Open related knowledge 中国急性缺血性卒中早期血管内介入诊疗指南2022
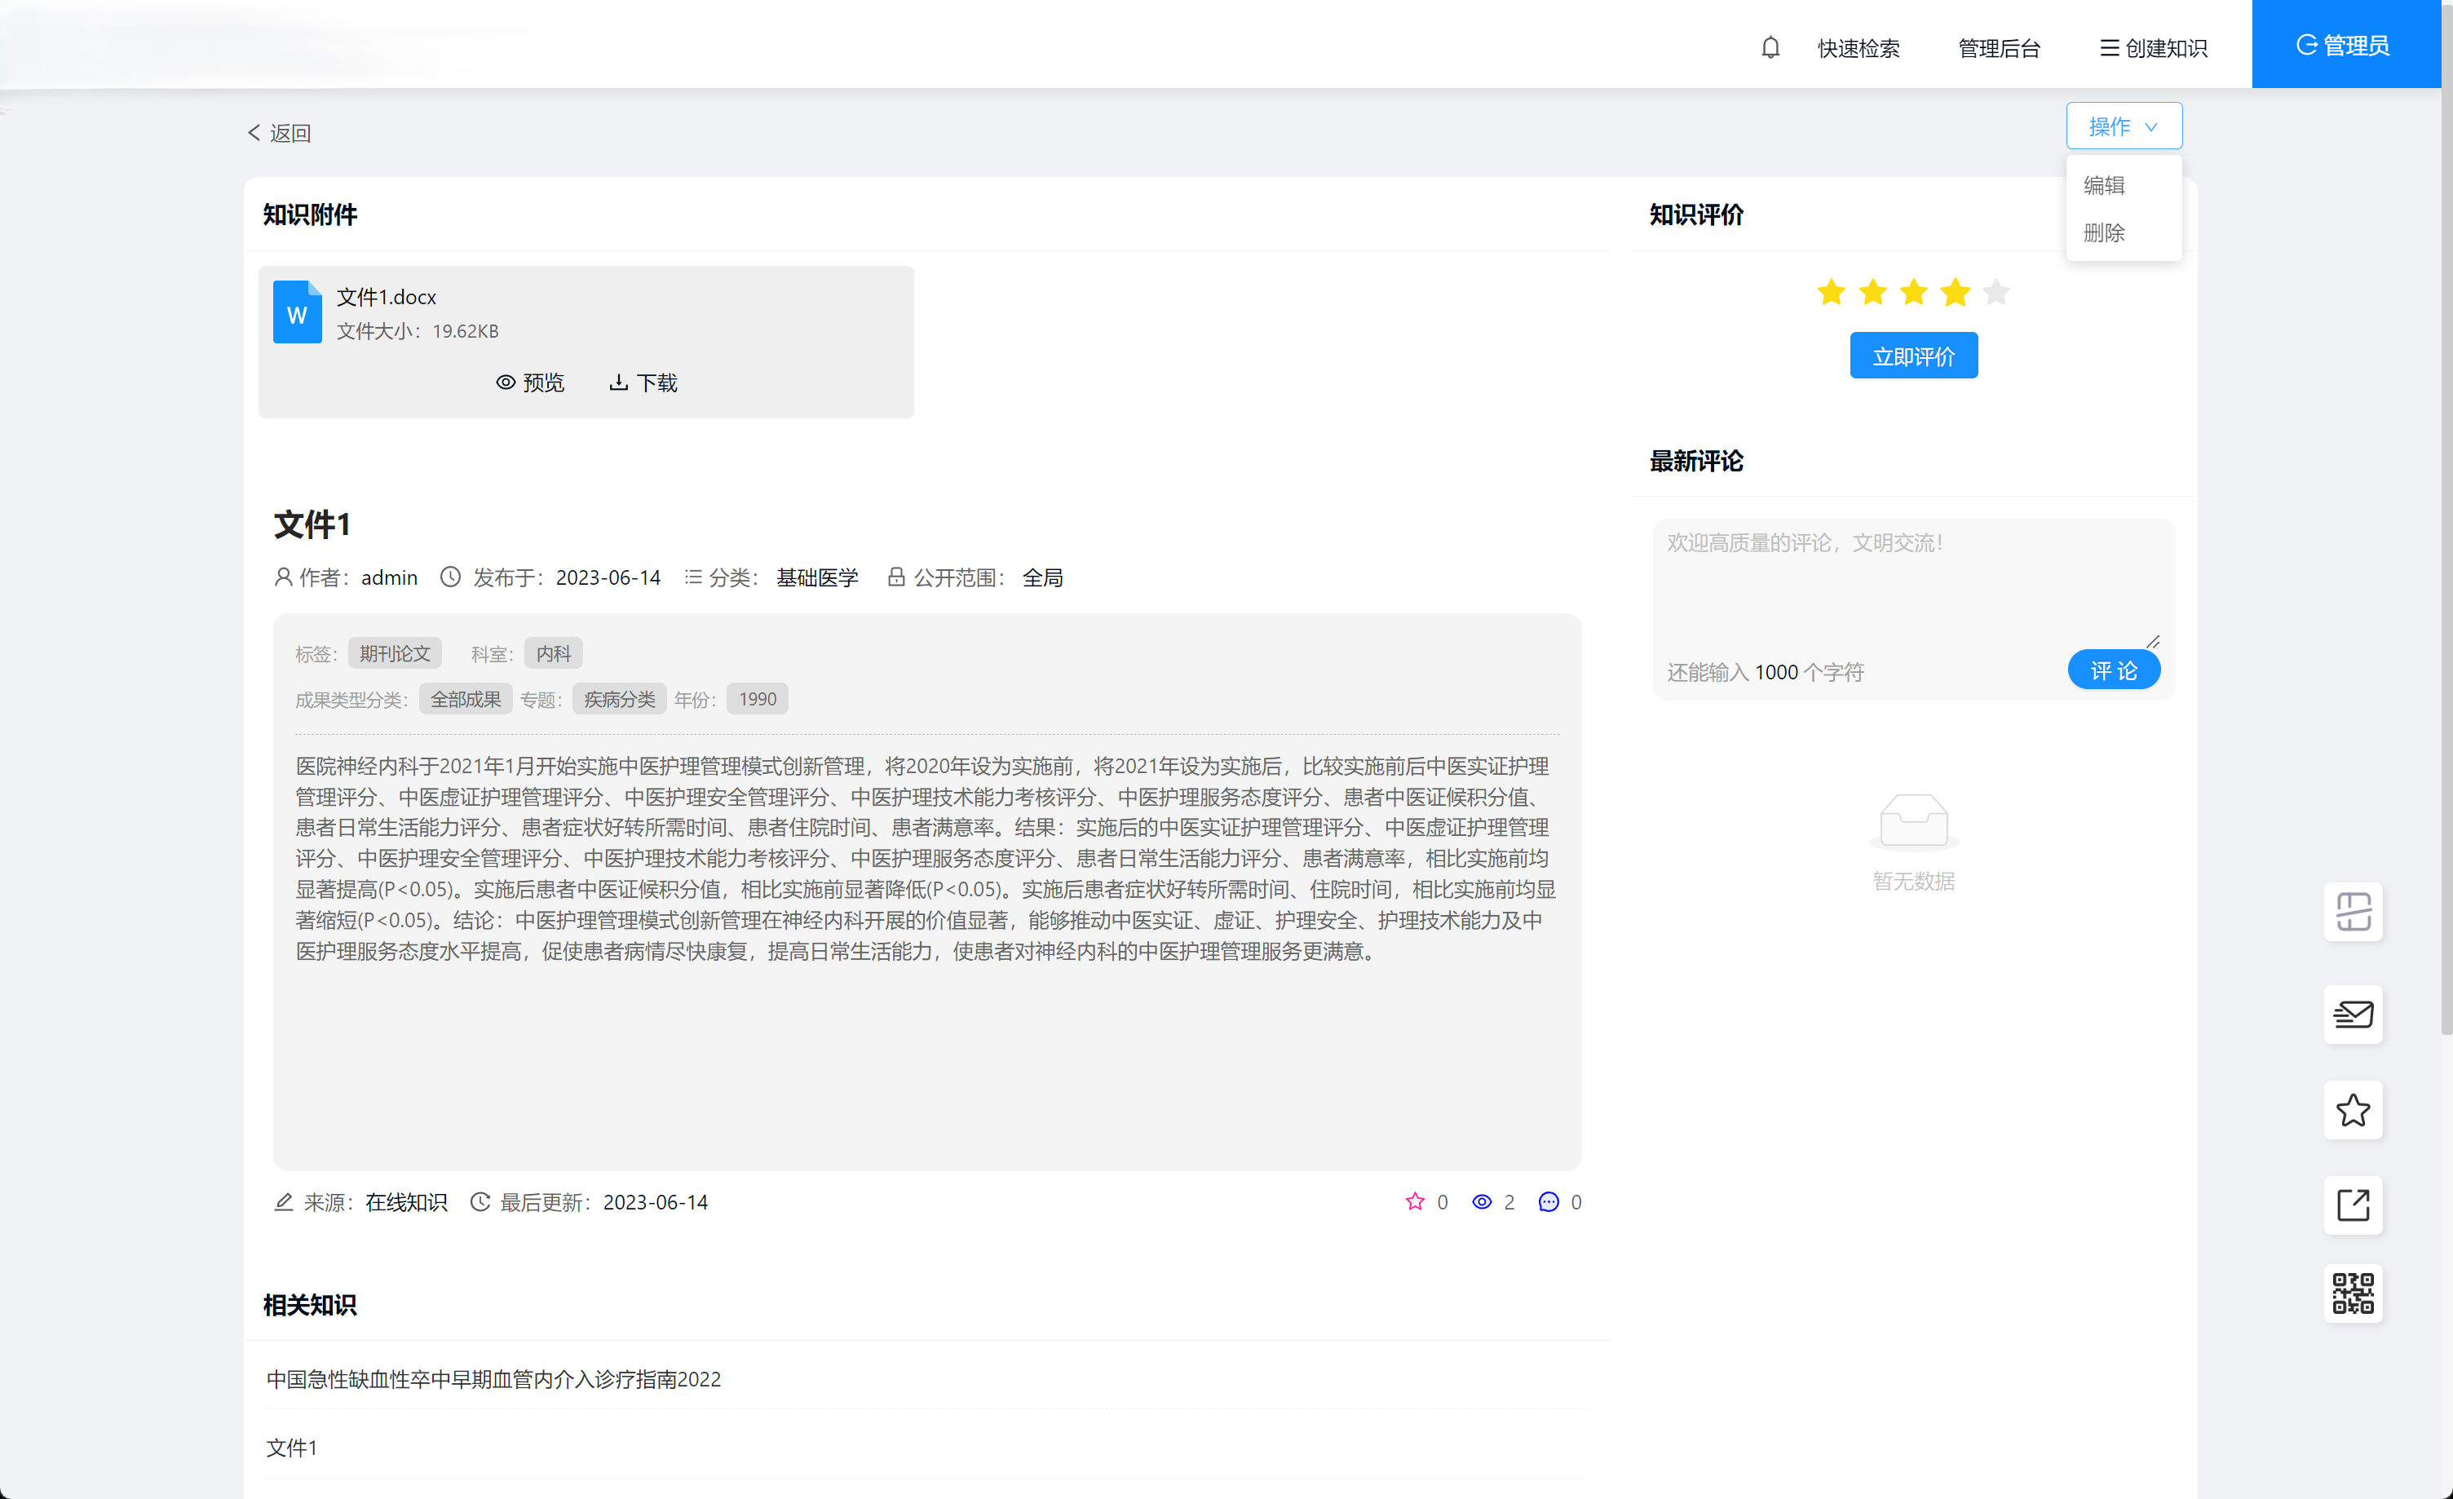The image size is (2453, 1499). pyautogui.click(x=494, y=1378)
